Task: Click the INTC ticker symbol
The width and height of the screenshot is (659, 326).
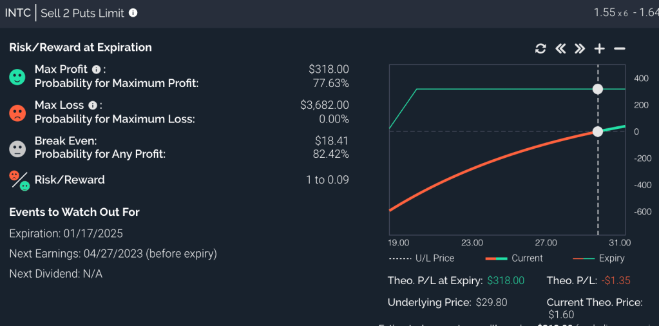Action: (18, 13)
